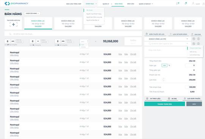
Task: Click the Hủy cancel button
Action: coord(194,104)
